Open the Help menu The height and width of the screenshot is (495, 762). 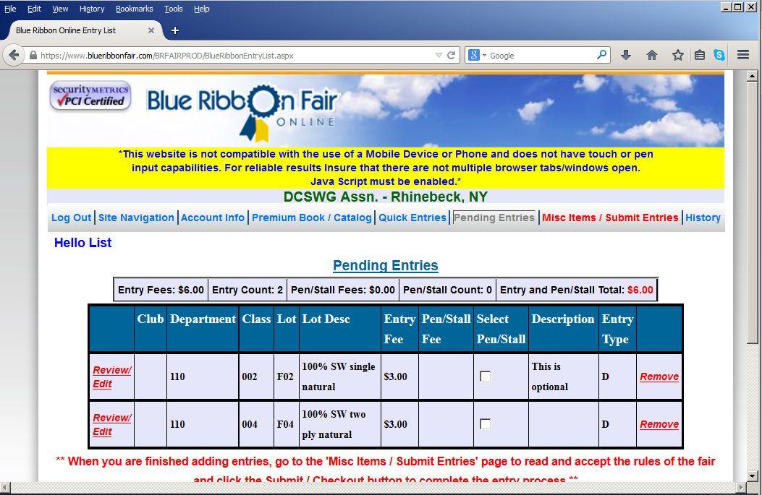pyautogui.click(x=202, y=9)
